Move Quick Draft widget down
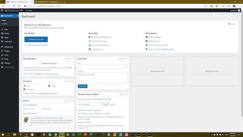The image size is (243, 137). pos(123,59)
